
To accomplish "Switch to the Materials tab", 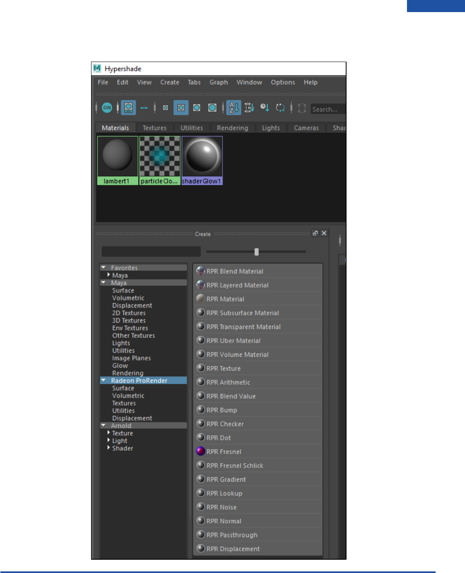I will 115,128.
